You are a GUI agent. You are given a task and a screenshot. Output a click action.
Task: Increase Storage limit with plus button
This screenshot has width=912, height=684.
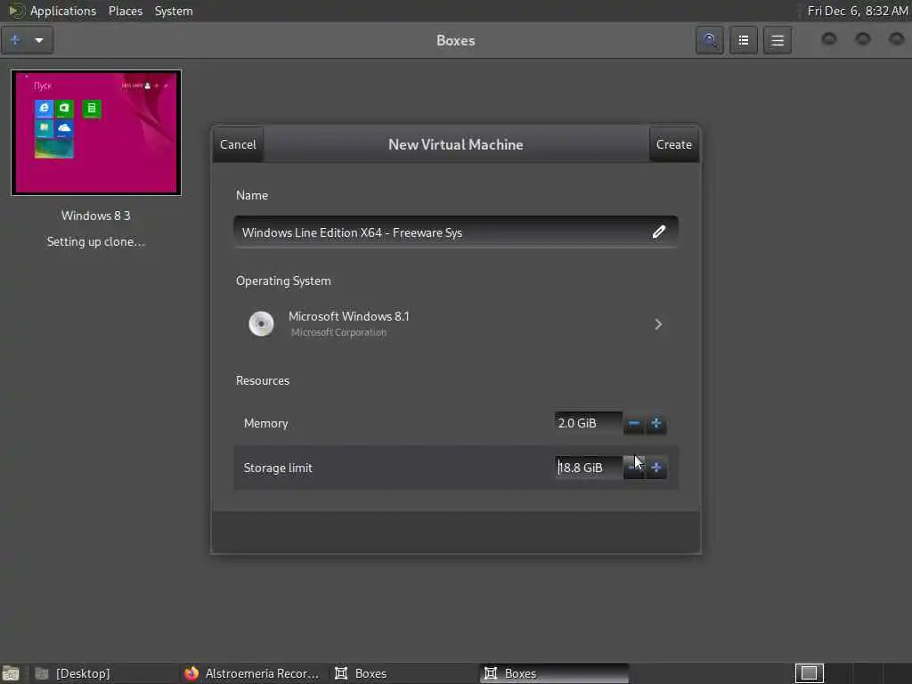[656, 468]
